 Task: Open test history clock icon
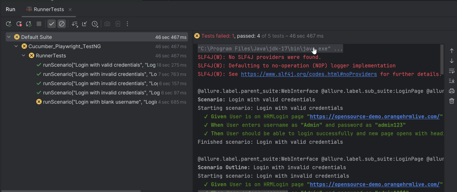(95, 24)
